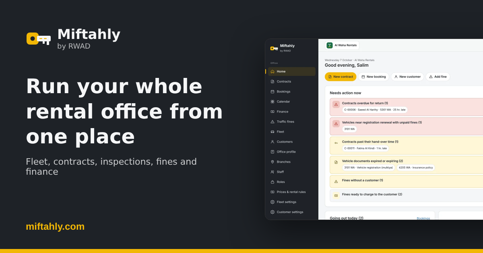
Task: Open Contracts in the sidebar
Action: point(292,82)
